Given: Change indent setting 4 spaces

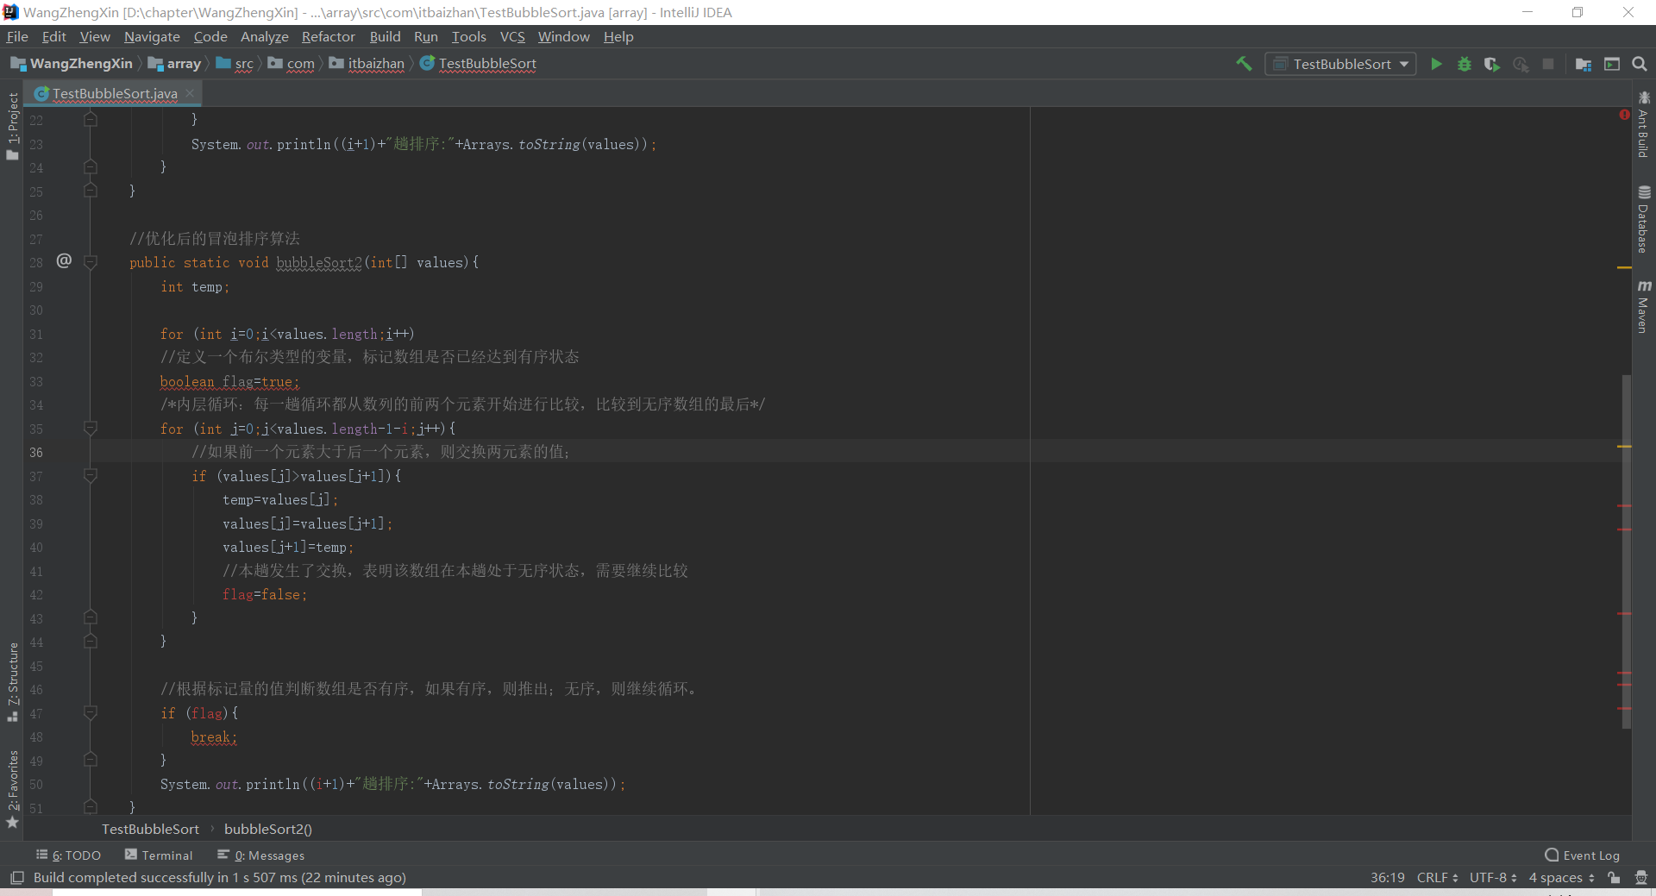Looking at the screenshot, I should tap(1561, 877).
